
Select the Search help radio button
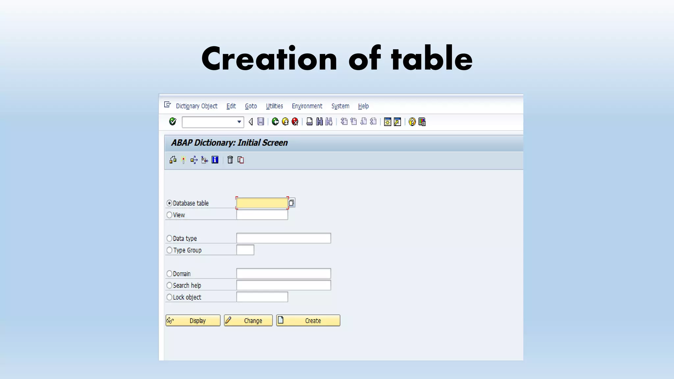coord(169,285)
